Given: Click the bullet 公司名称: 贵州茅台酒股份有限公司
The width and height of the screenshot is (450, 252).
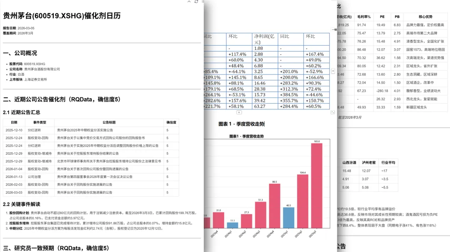Looking at the screenshot, I should [35, 69].
